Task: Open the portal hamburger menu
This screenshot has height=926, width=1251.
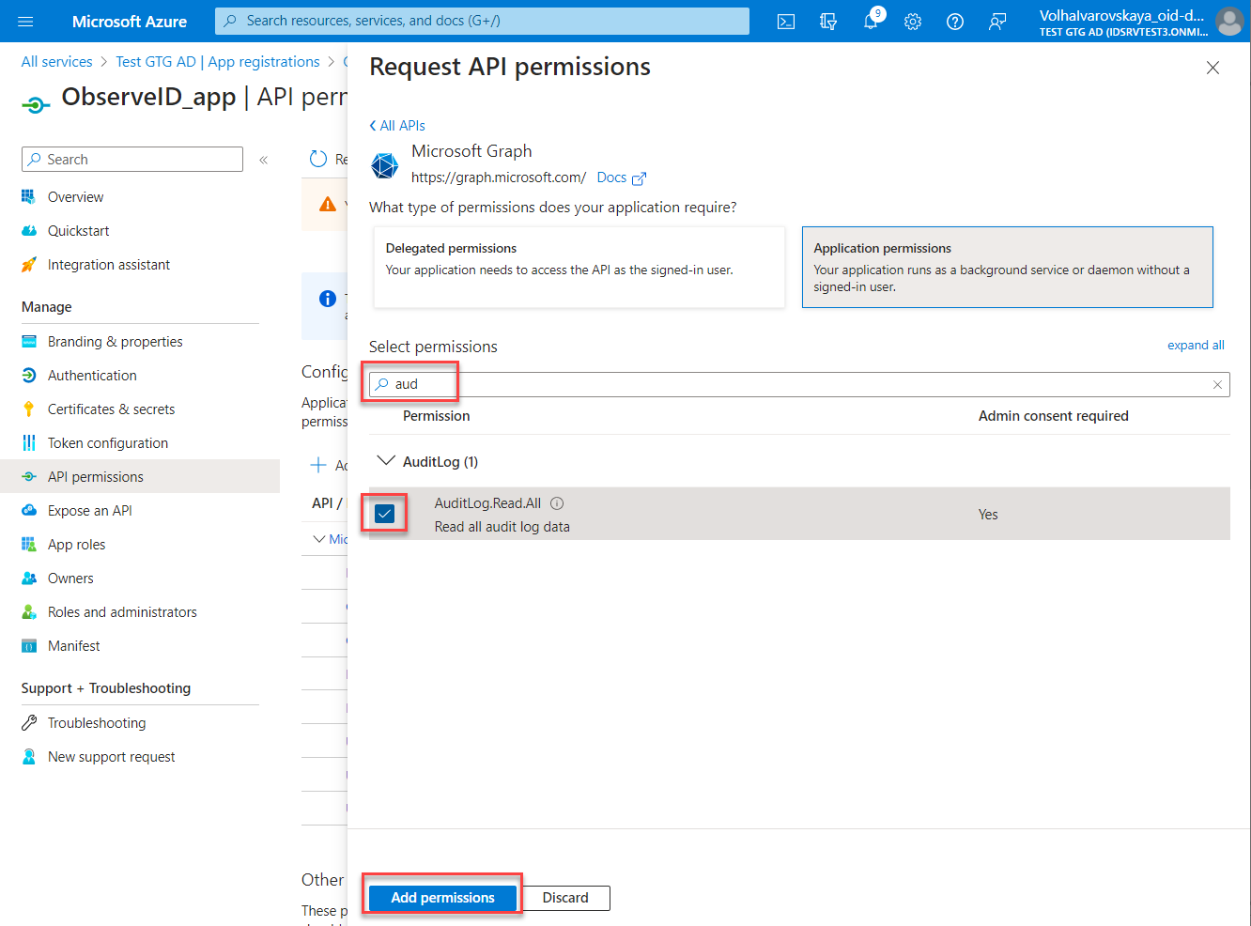Action: click(25, 22)
